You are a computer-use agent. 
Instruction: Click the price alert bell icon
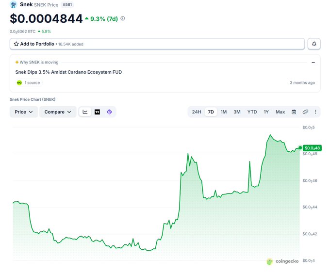[x=314, y=44]
